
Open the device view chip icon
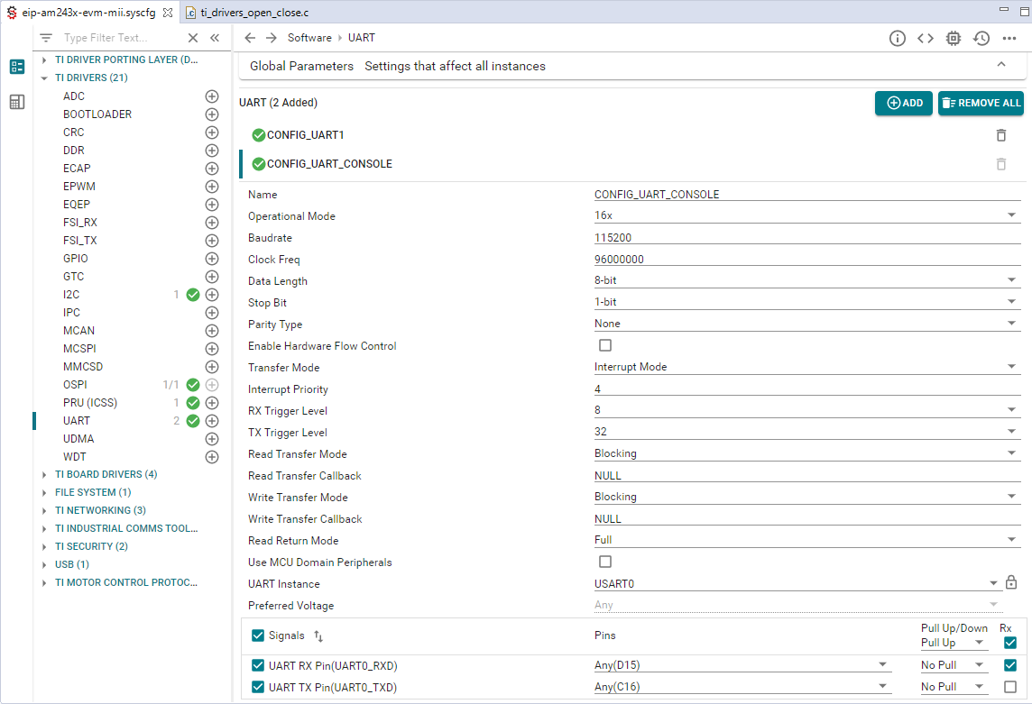pyautogui.click(x=954, y=38)
